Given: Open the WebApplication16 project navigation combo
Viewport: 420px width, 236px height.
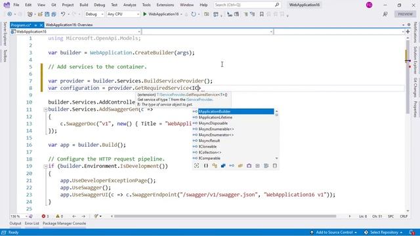Looking at the screenshot, I should 76,31.
